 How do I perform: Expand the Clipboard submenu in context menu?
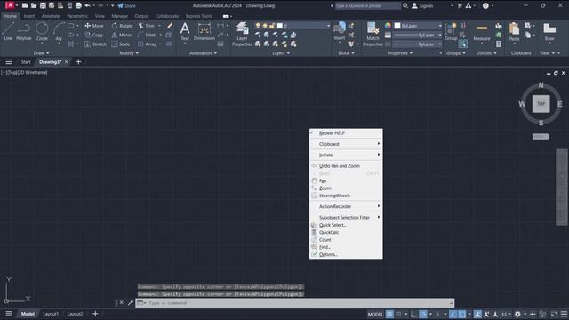346,144
